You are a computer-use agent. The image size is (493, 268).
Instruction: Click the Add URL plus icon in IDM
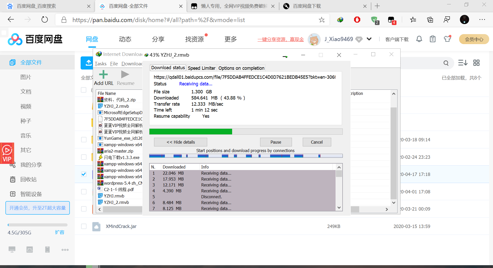[103, 75]
